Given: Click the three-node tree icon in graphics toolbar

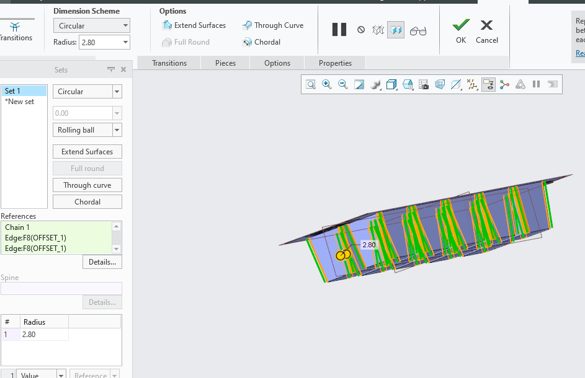Looking at the screenshot, I should [504, 85].
